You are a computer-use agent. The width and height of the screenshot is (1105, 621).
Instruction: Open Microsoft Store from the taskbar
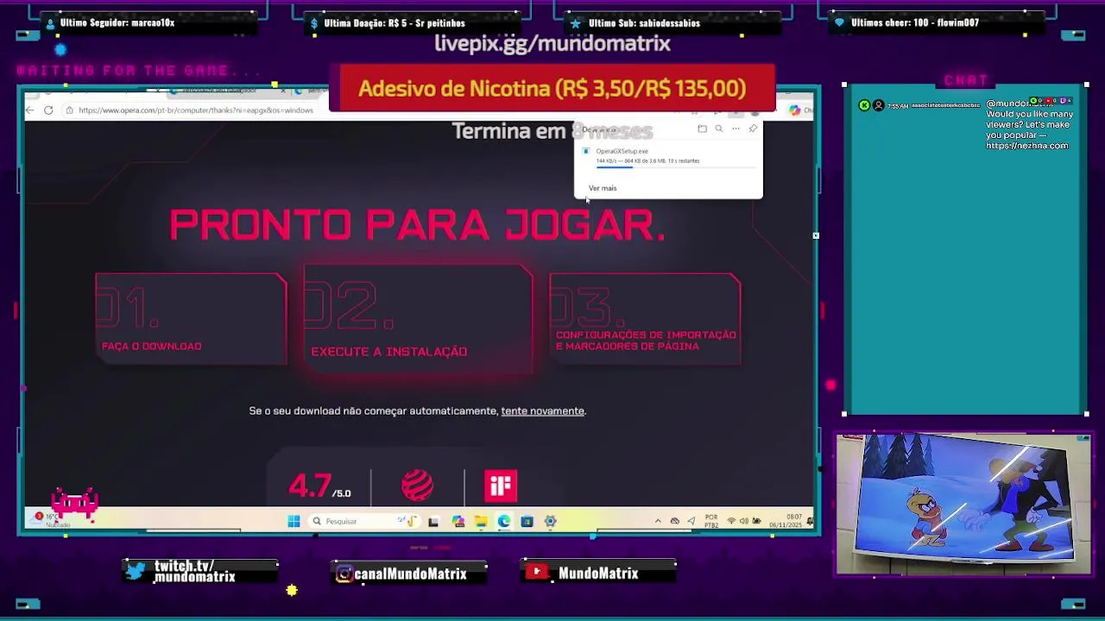point(527,521)
